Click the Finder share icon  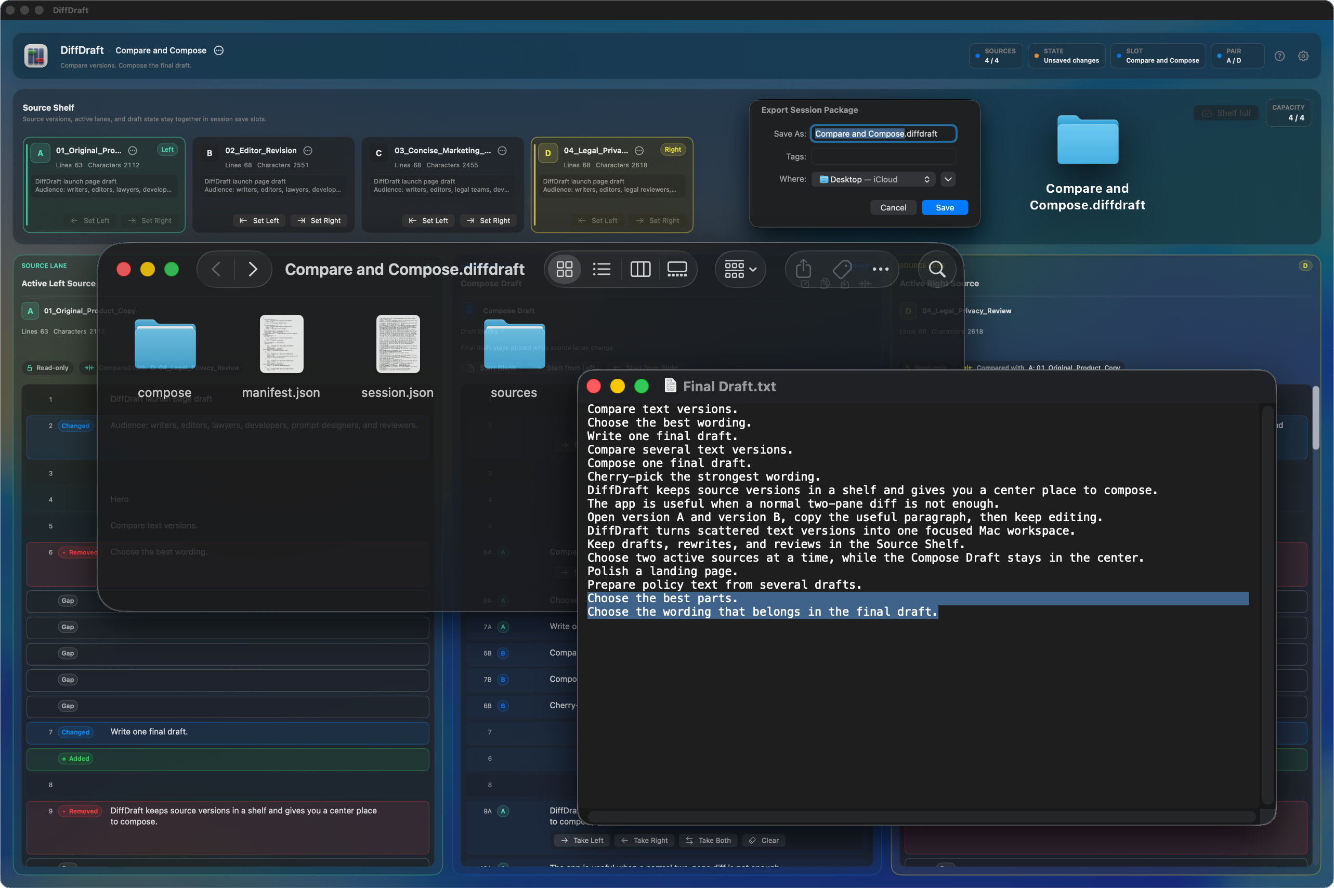(803, 269)
